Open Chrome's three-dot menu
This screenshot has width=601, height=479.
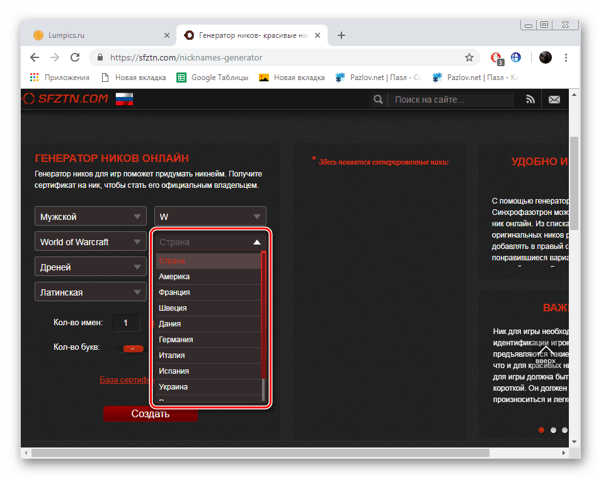coord(566,57)
